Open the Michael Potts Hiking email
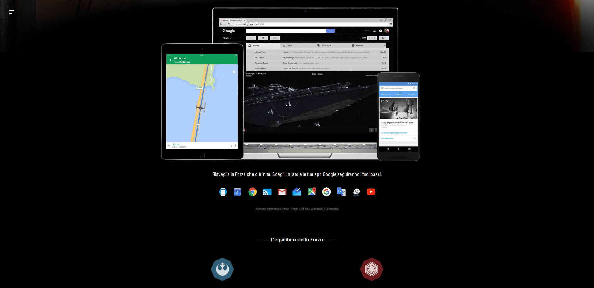 317,52
